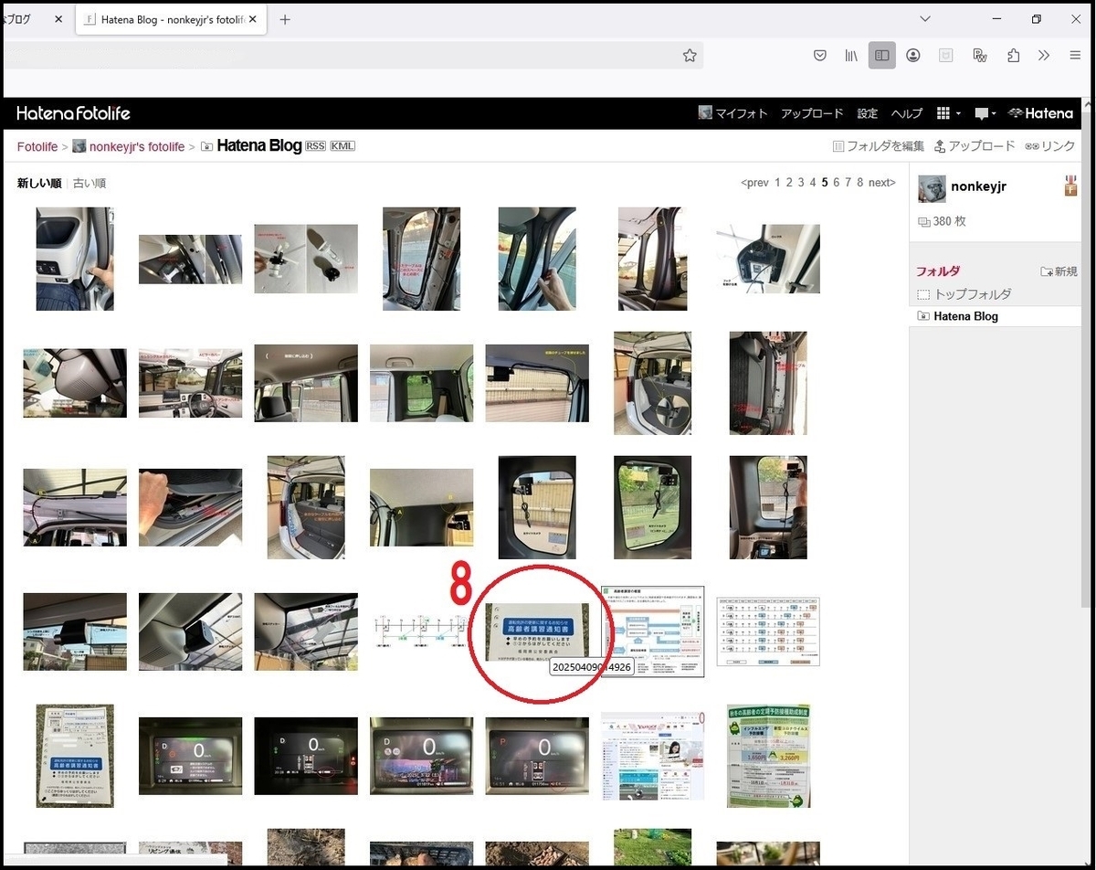Open the Firefox hamburger application menu

pos(1075,56)
